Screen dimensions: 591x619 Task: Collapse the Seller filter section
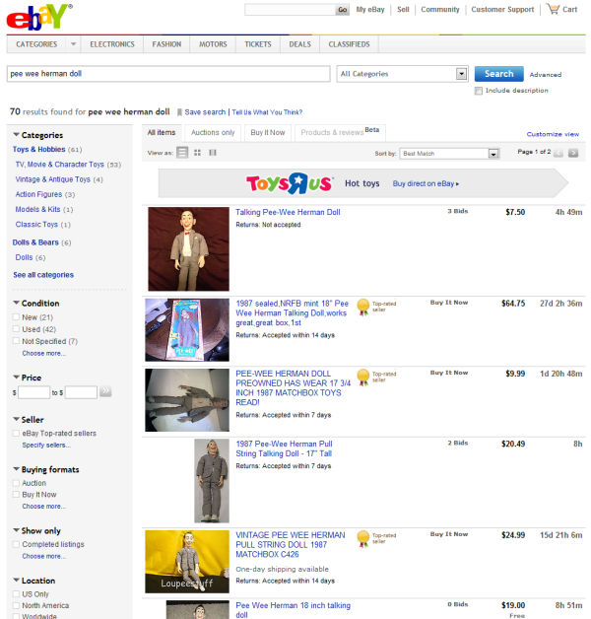pos(16,419)
